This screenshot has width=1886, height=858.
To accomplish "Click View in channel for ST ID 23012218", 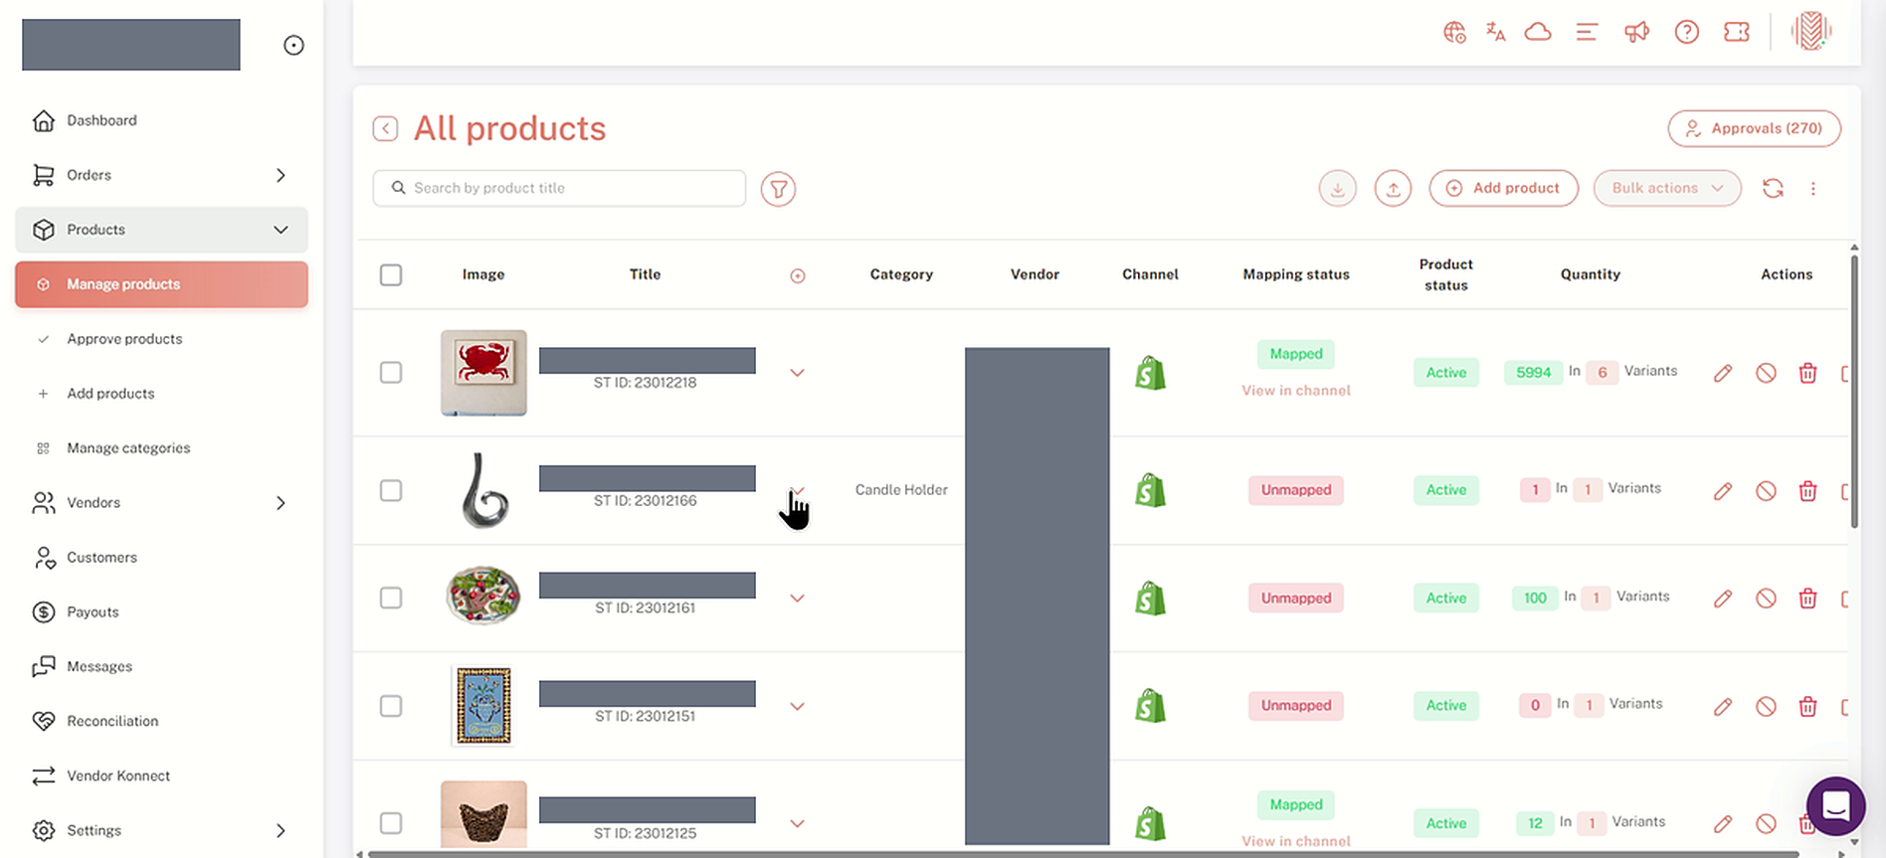I will [x=1295, y=391].
